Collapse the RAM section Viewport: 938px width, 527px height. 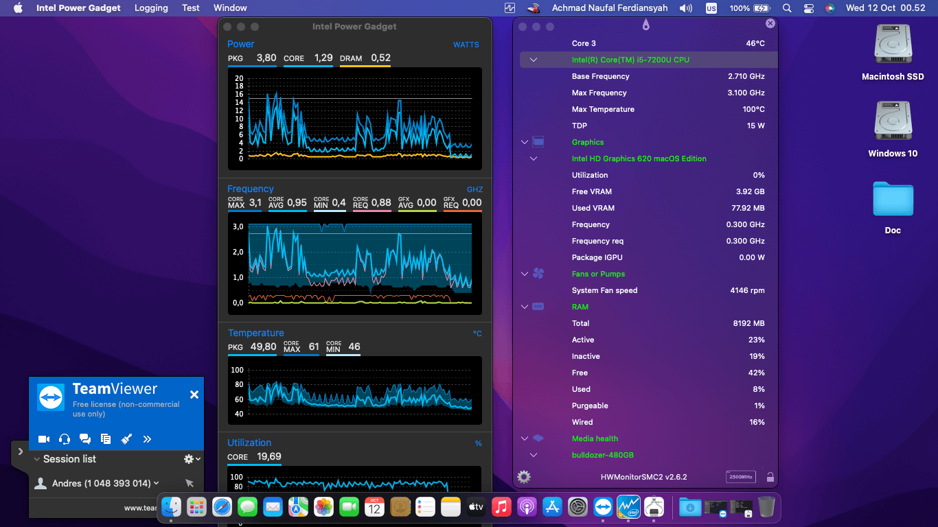click(x=525, y=307)
